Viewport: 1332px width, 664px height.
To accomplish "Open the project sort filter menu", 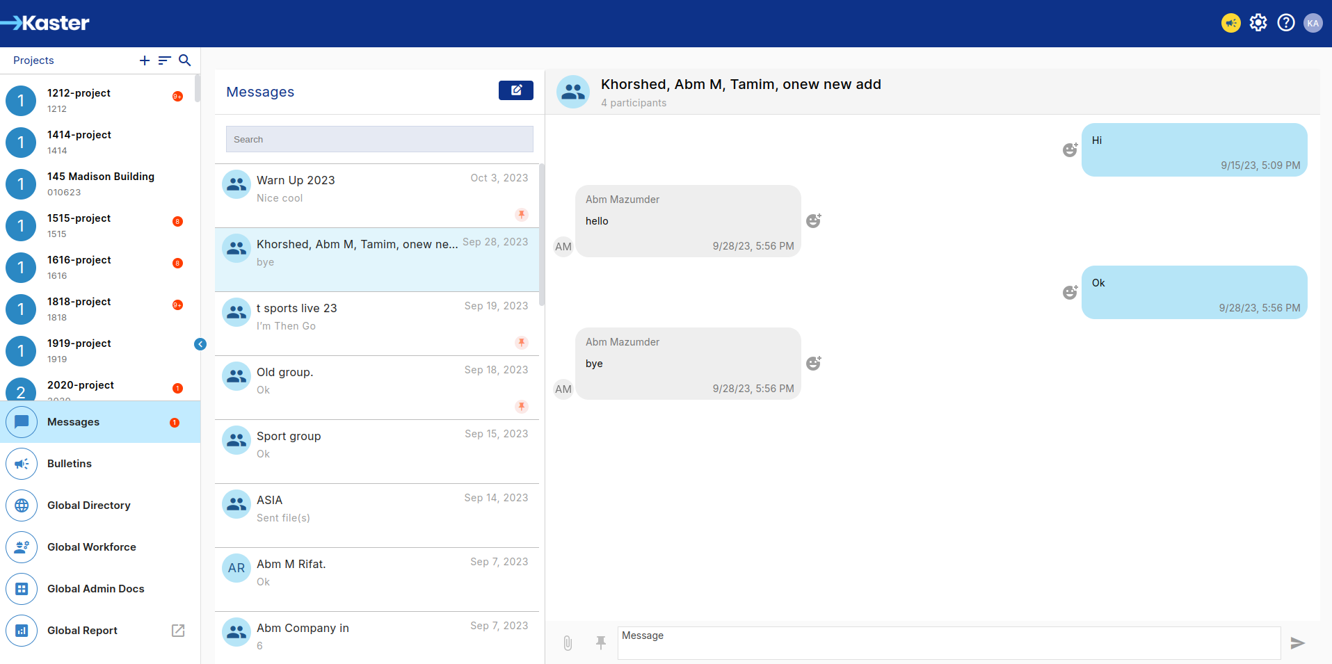I will 165,60.
